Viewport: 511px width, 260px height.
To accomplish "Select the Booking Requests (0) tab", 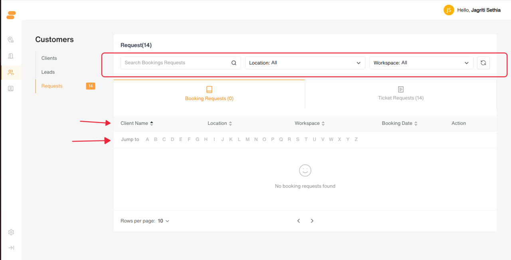I will coord(209,94).
